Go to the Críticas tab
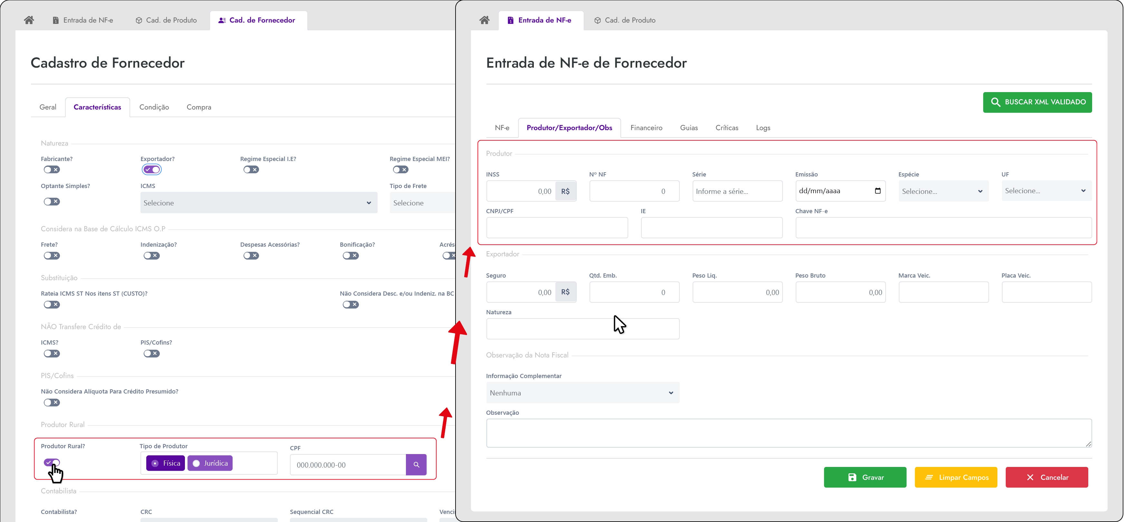This screenshot has height=522, width=1125. [x=727, y=128]
